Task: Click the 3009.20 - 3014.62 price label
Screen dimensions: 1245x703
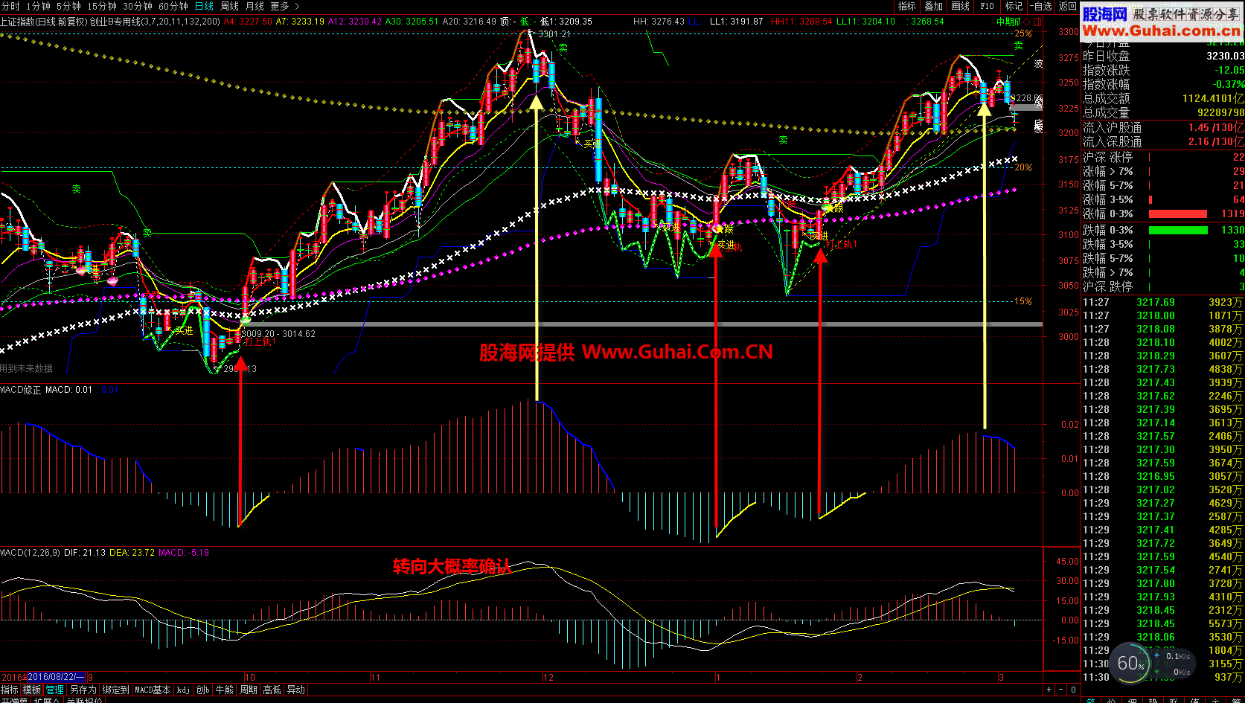Action: (x=278, y=334)
